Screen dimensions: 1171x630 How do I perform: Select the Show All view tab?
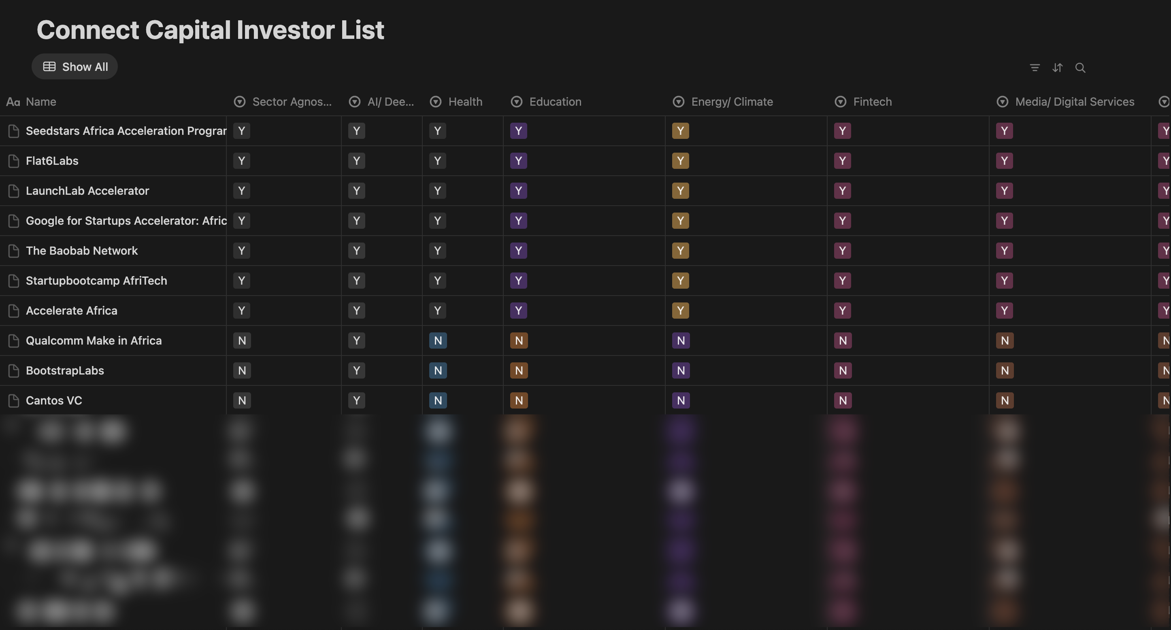(x=75, y=67)
